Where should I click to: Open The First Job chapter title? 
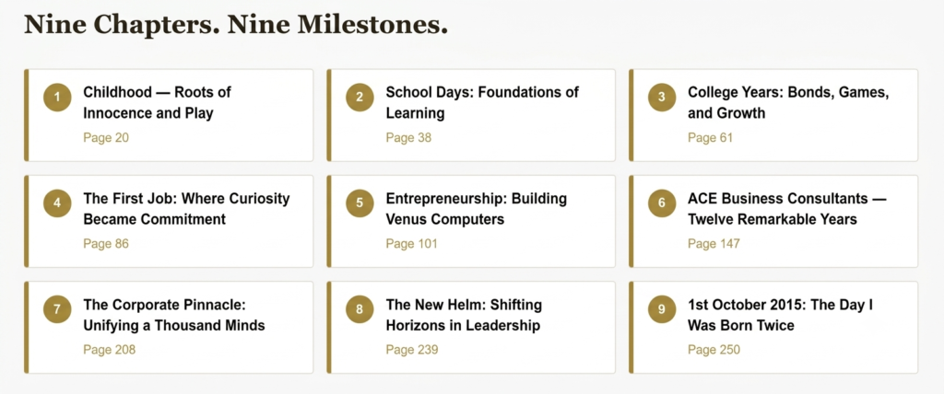click(x=186, y=209)
